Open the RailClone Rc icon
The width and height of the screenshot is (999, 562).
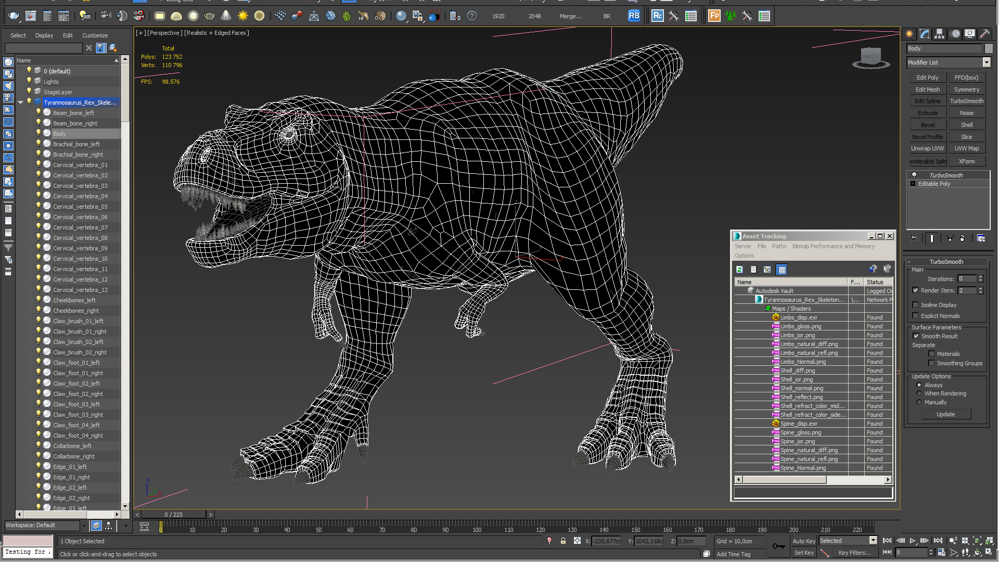pos(657,16)
